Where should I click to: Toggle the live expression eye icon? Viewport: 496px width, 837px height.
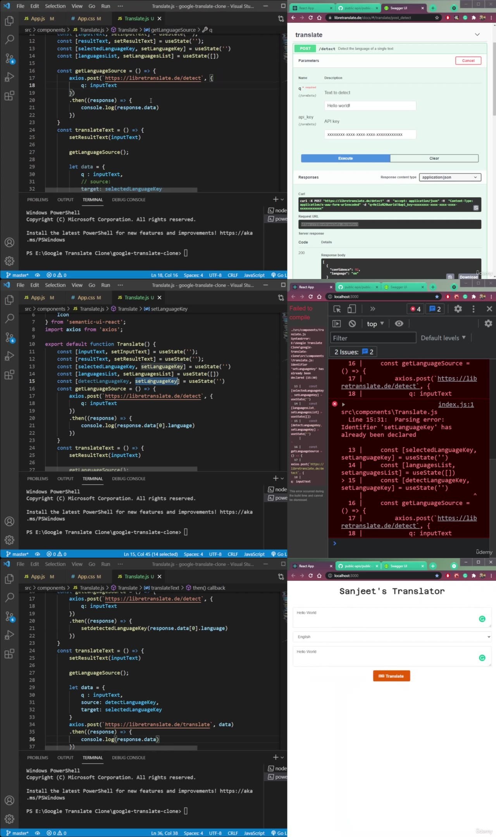(x=399, y=324)
